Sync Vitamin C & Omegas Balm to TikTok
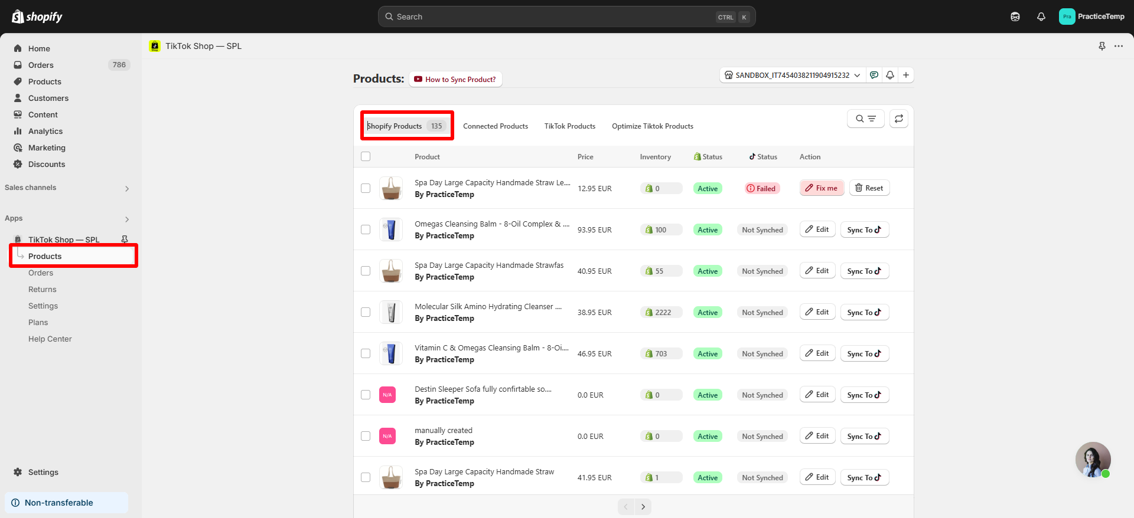1134x518 pixels. (x=865, y=353)
